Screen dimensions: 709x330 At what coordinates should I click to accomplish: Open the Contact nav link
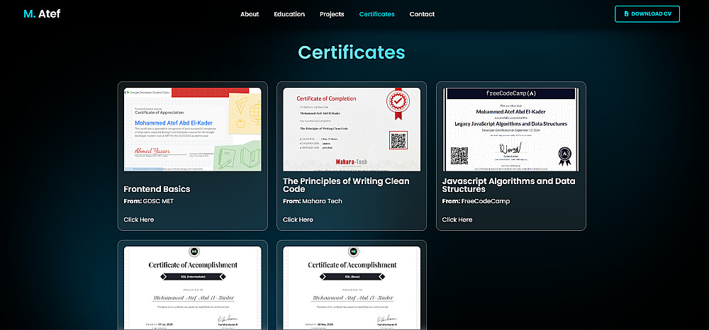point(422,14)
